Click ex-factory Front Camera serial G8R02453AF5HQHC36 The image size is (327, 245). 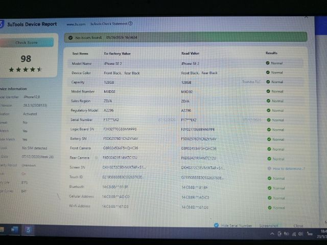pyautogui.click(x=121, y=148)
